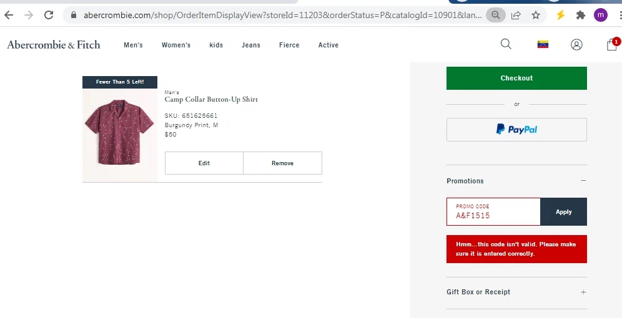Image resolution: width=622 pixels, height=318 pixels.
Task: Click the 'Burgundy Print, M' text
Action: coord(191,125)
